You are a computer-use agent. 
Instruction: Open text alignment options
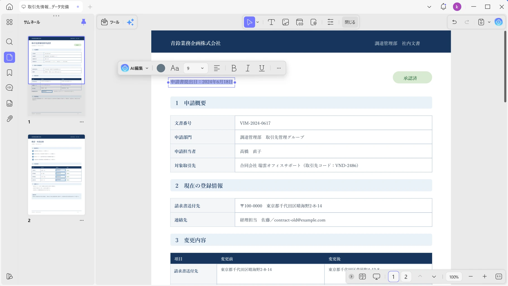tap(217, 68)
